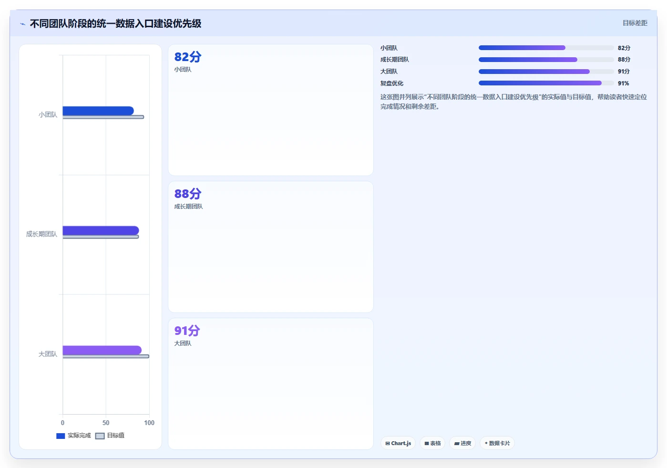
Task: Click the gray 大团队 target bar in the chart
Action: coord(106,356)
